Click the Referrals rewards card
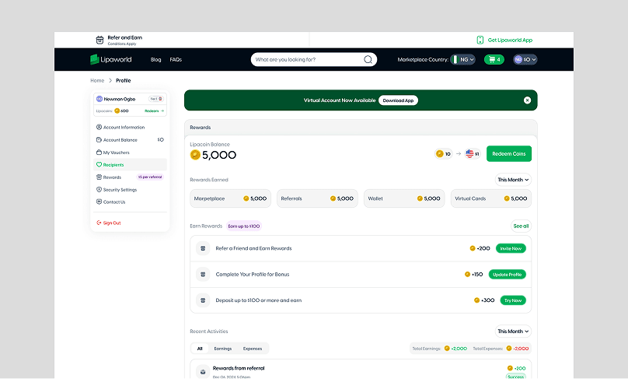Screen dimensions: 628x379 tap(317, 198)
